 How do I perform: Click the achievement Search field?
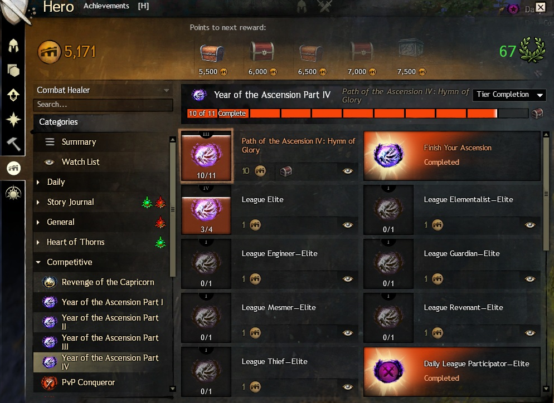tap(103, 105)
